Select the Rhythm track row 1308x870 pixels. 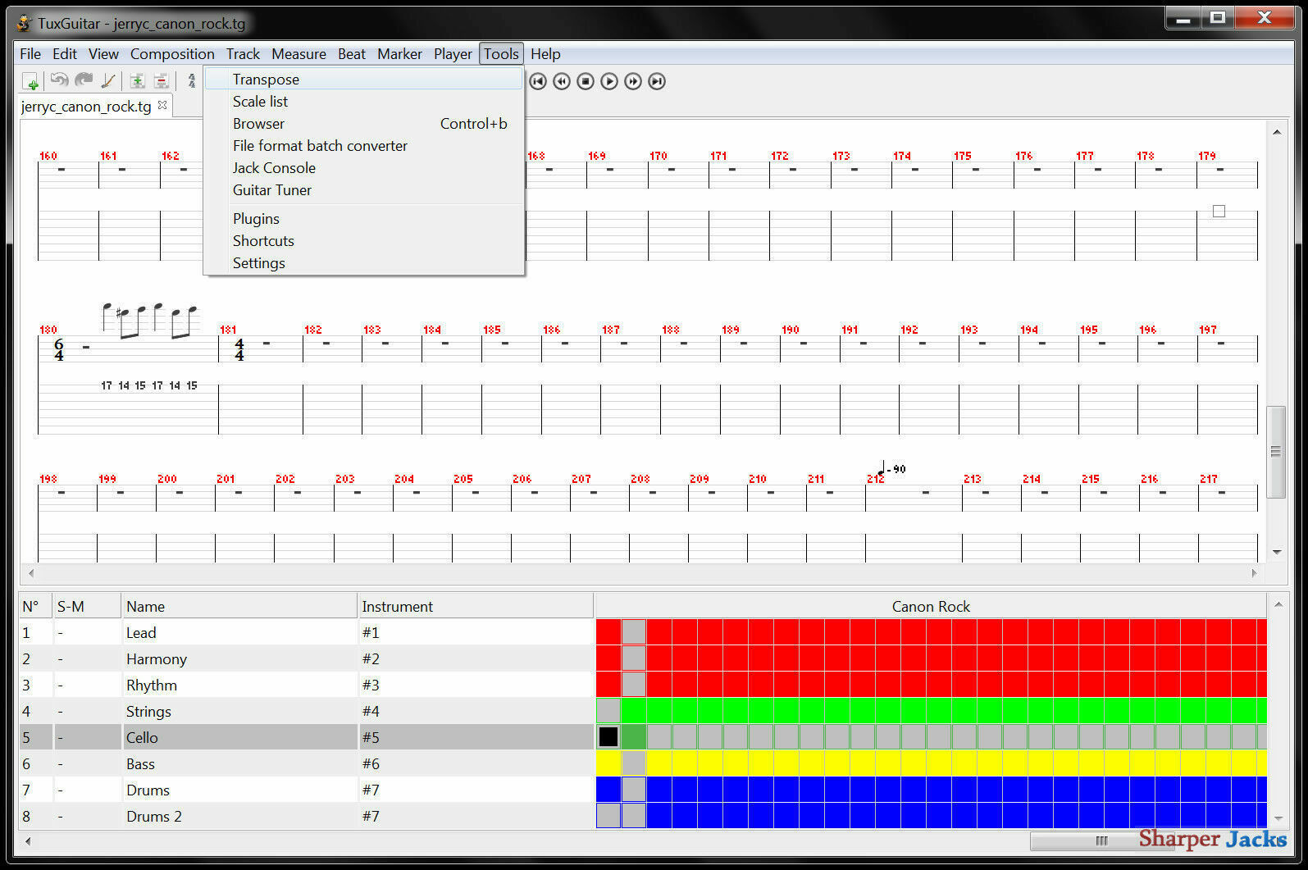pos(306,685)
